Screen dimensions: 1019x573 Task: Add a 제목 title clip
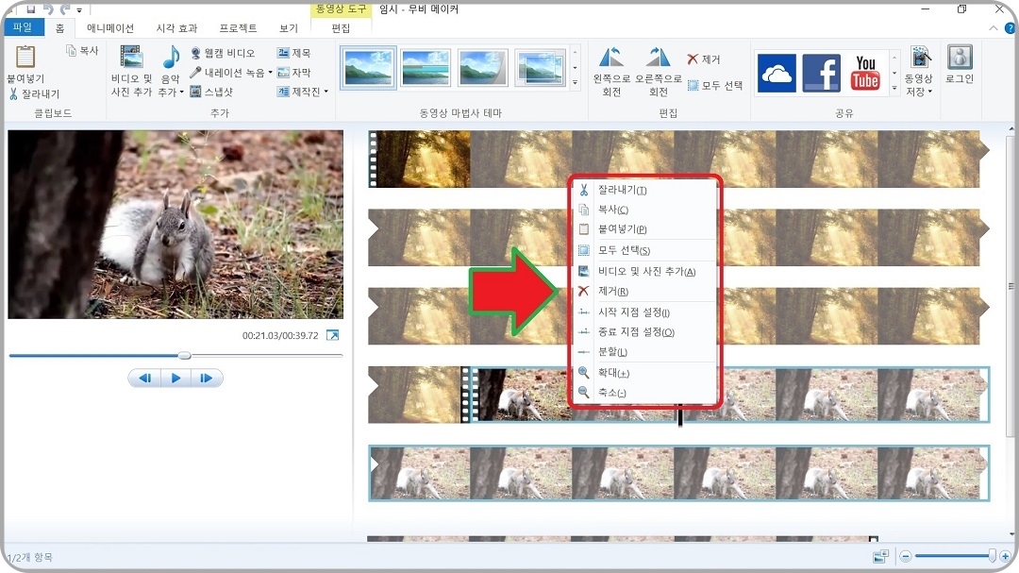(x=293, y=53)
